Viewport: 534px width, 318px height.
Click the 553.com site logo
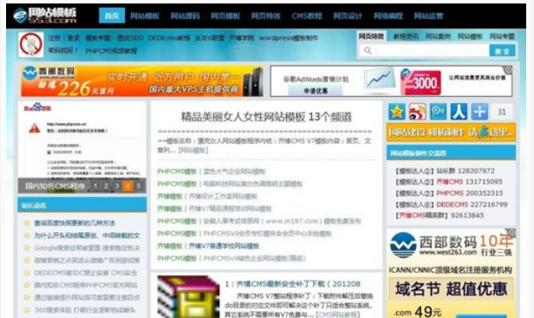pyautogui.click(x=45, y=16)
